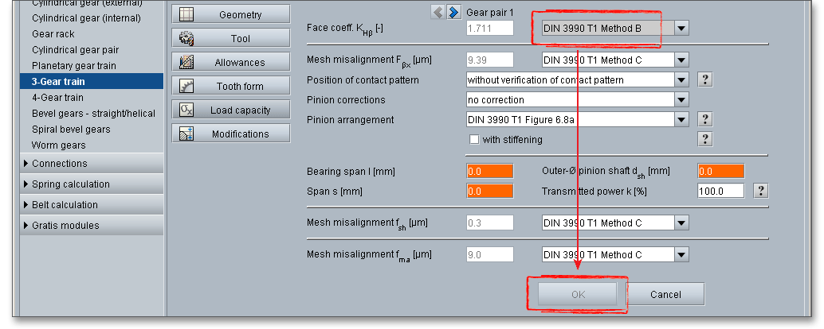
Task: Expand the Connections module group
Action: [x=59, y=164]
